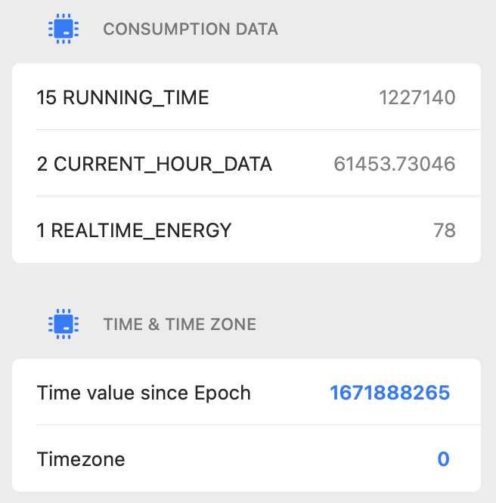Select the CONSUMPTION DATA section header

[x=191, y=29]
